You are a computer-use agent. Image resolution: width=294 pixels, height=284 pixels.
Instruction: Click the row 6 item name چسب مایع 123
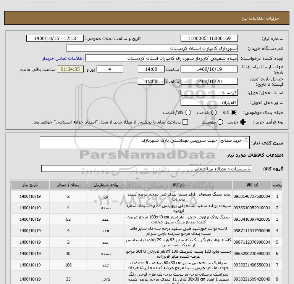click(x=179, y=254)
